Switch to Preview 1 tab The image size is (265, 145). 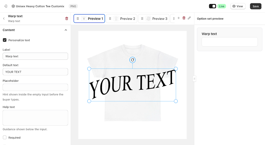coord(89,19)
